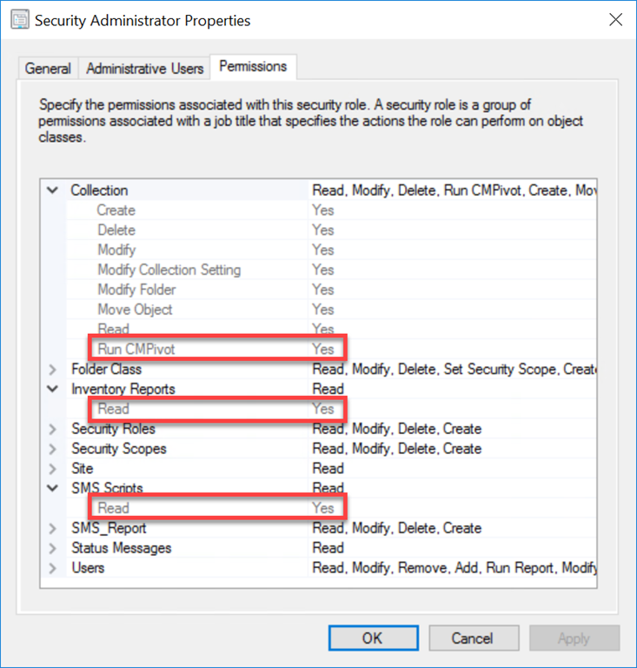Switch to the General tab
The width and height of the screenshot is (637, 668).
(x=48, y=68)
